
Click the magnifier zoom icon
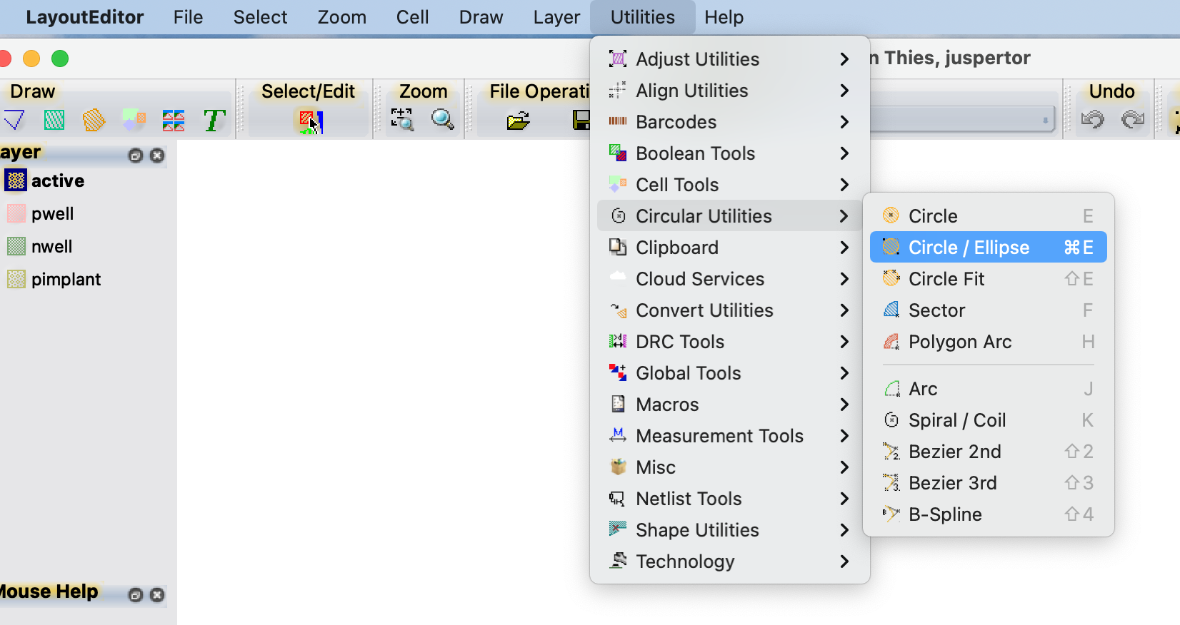coord(443,119)
